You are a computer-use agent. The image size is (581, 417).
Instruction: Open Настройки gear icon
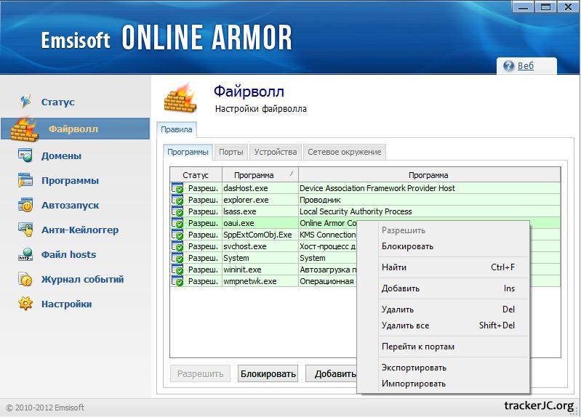[x=25, y=304]
